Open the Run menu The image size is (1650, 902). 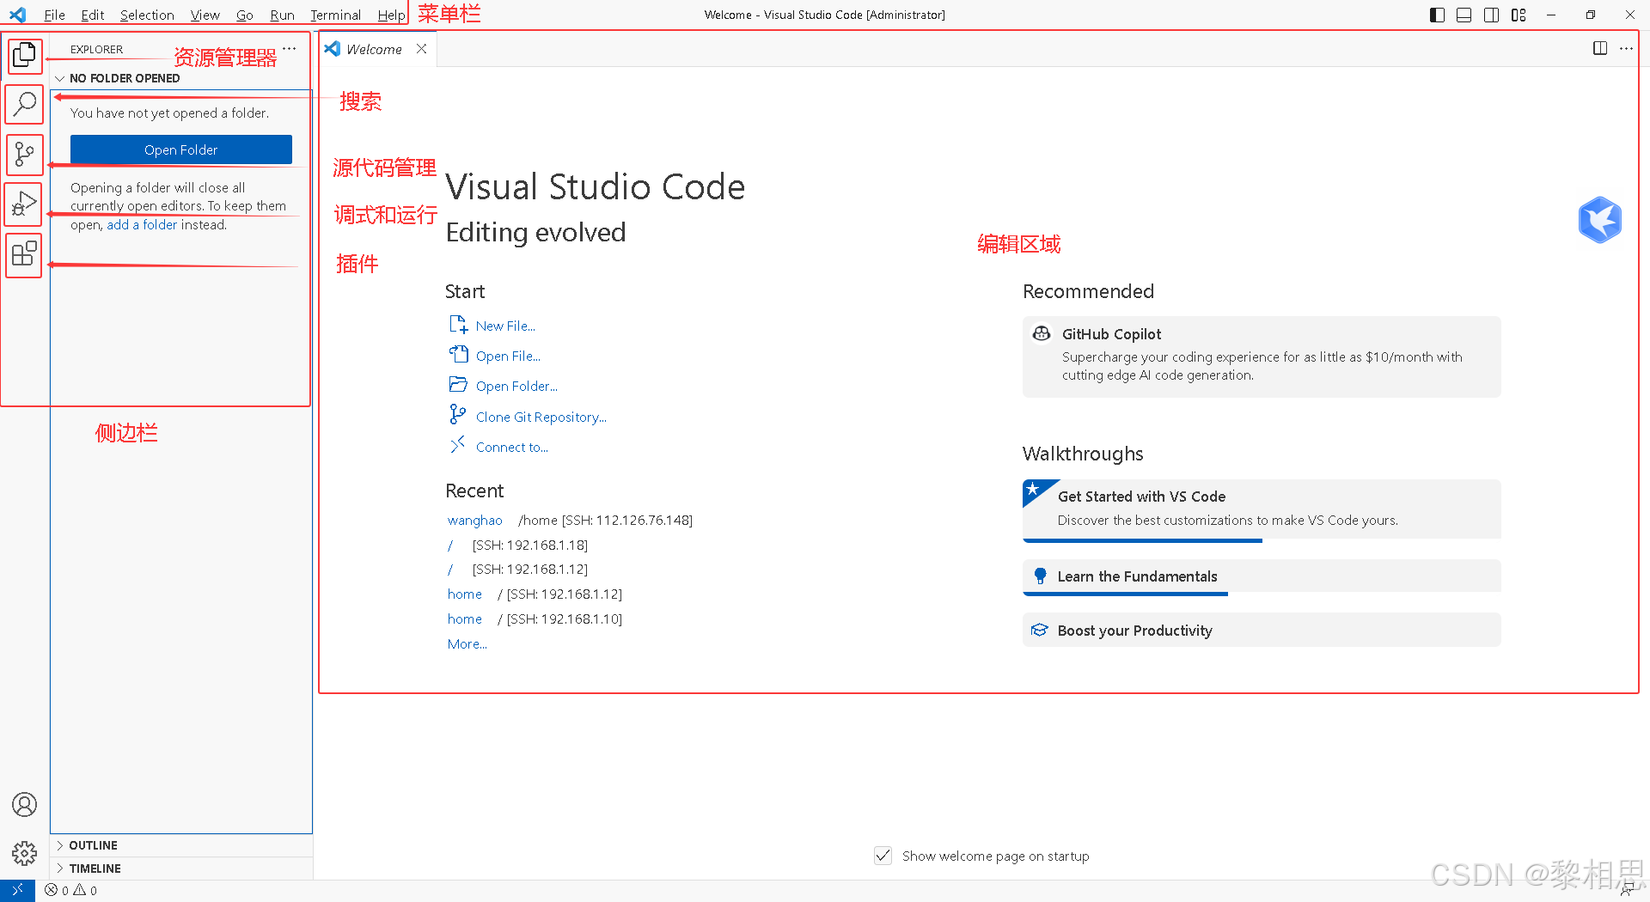coord(282,15)
